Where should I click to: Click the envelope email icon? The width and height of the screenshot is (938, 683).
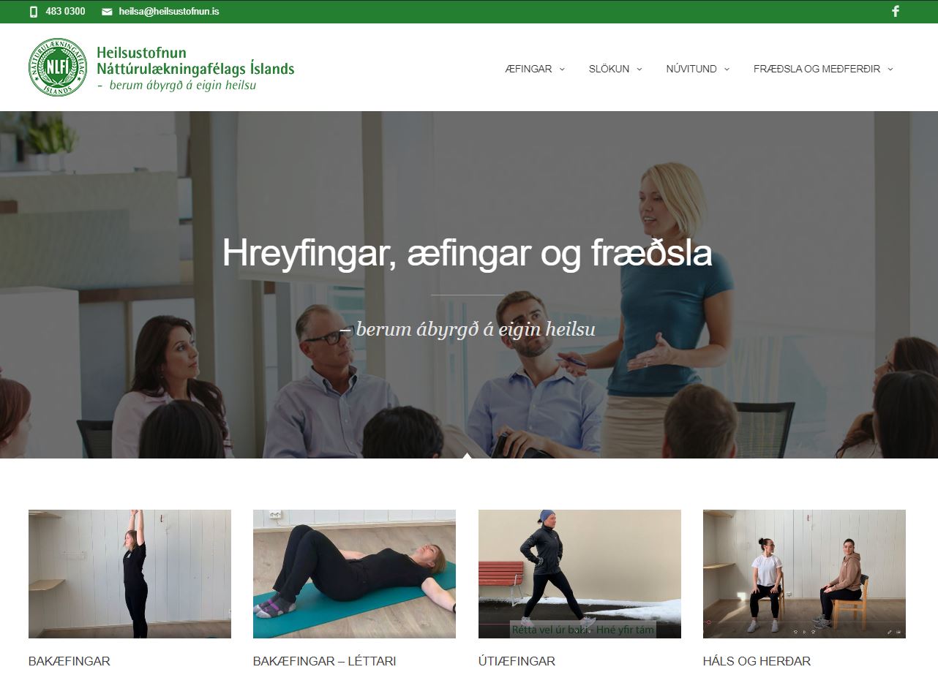(107, 12)
